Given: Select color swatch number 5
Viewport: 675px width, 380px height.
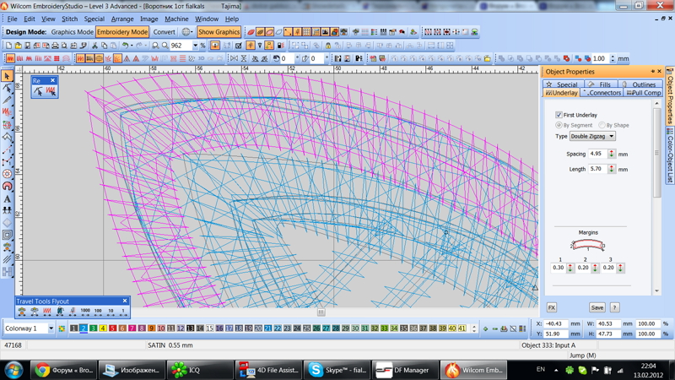Looking at the screenshot, I should tap(112, 328).
